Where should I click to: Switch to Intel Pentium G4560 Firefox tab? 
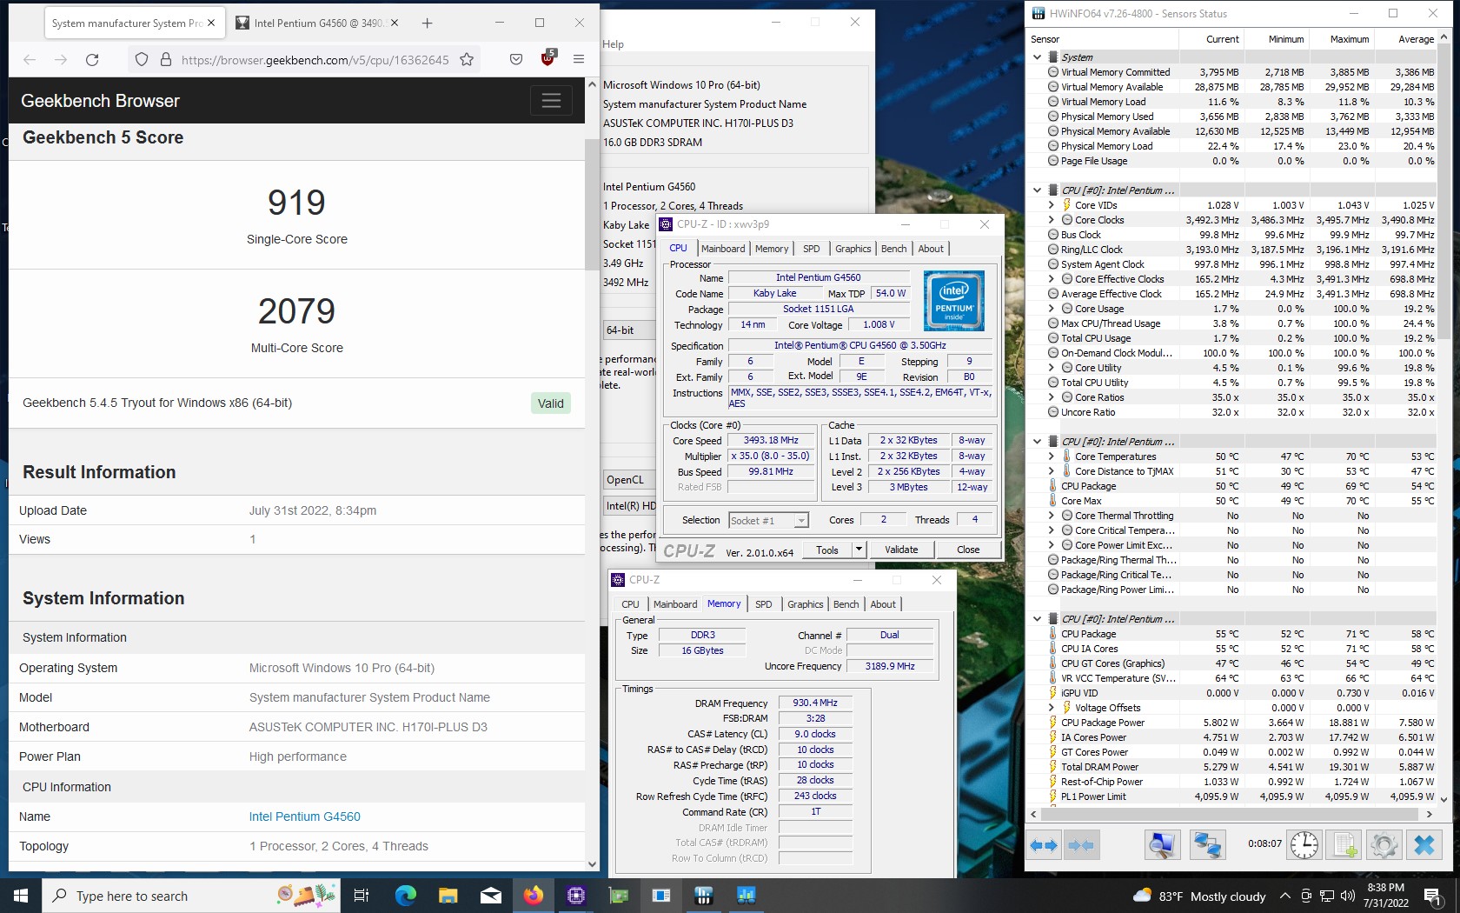pos(318,23)
